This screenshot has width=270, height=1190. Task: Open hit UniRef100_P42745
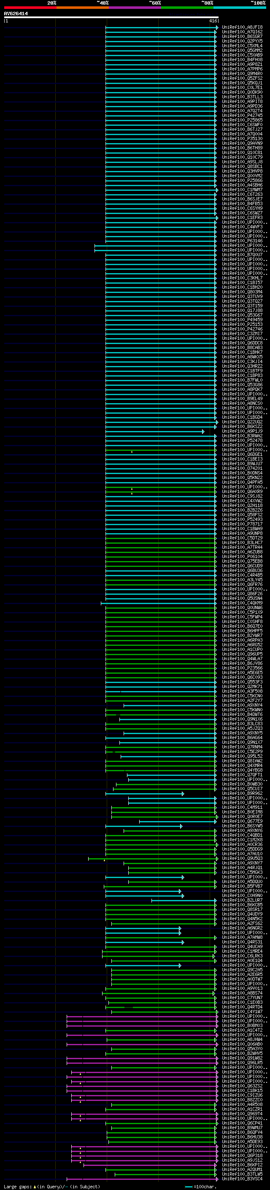(242, 116)
